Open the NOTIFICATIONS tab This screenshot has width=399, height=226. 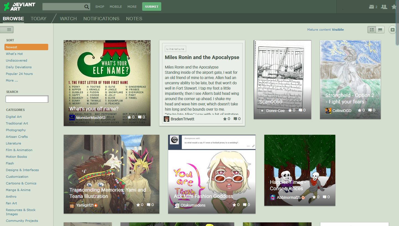coord(101,19)
